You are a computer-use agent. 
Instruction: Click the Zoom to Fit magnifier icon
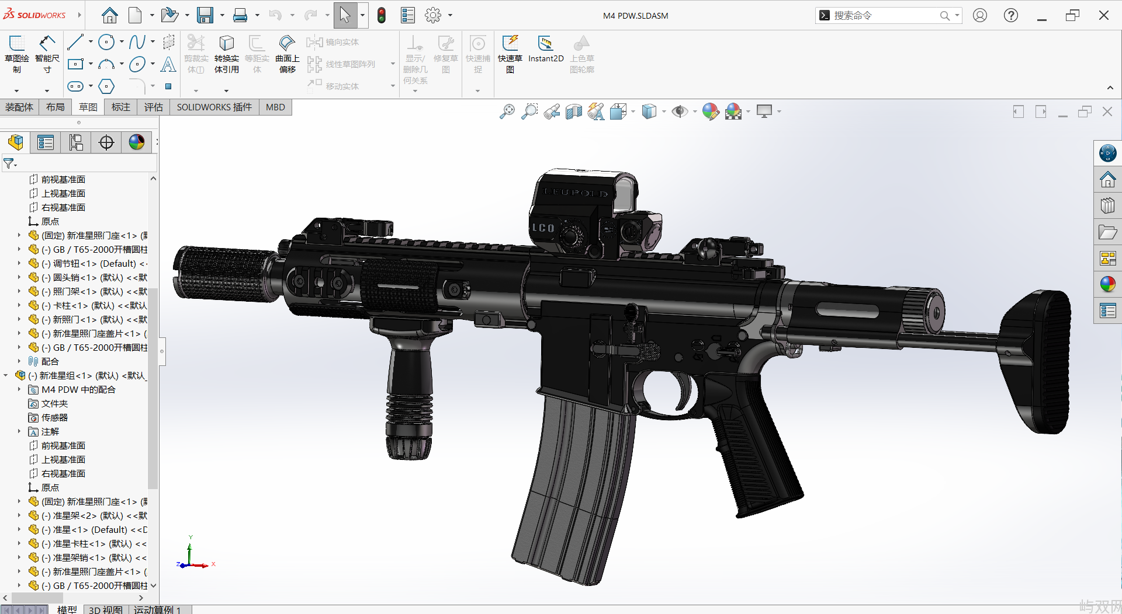point(507,111)
